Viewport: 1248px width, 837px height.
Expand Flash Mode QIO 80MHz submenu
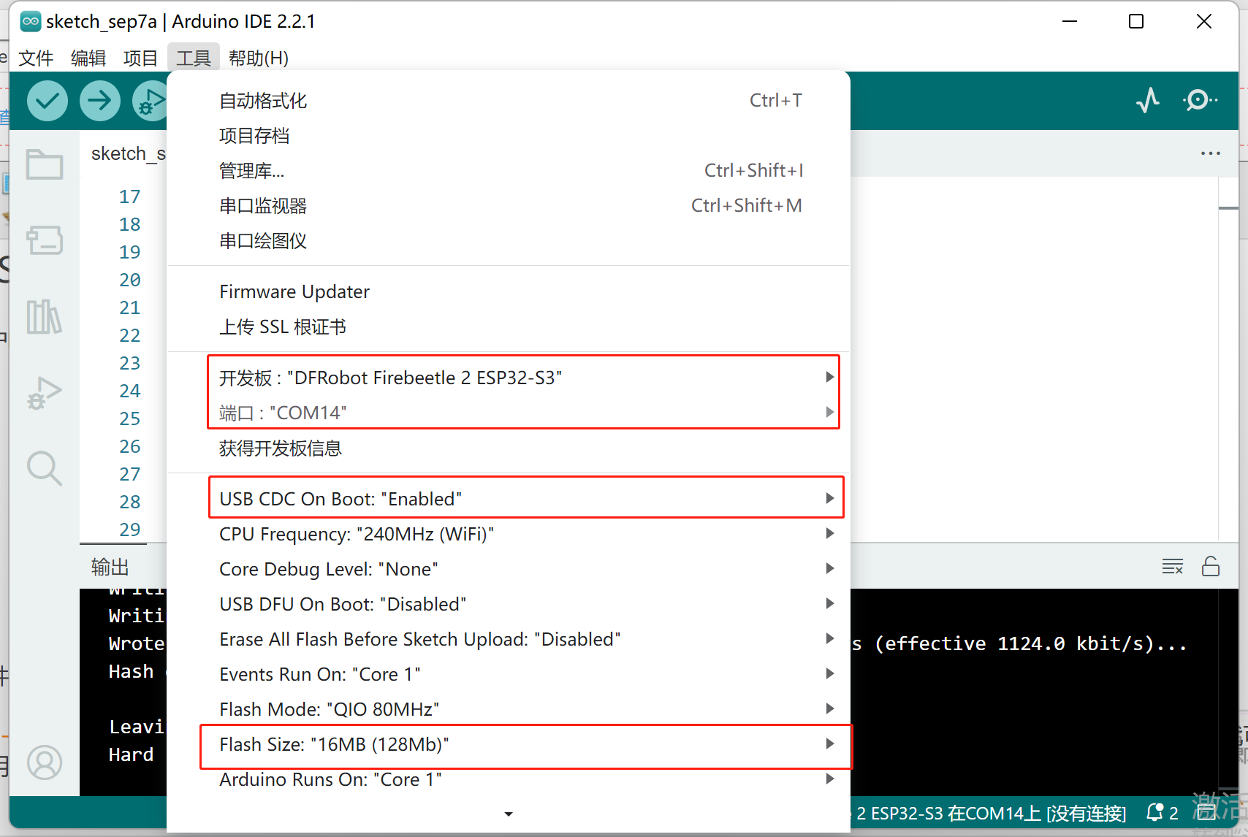(x=509, y=709)
